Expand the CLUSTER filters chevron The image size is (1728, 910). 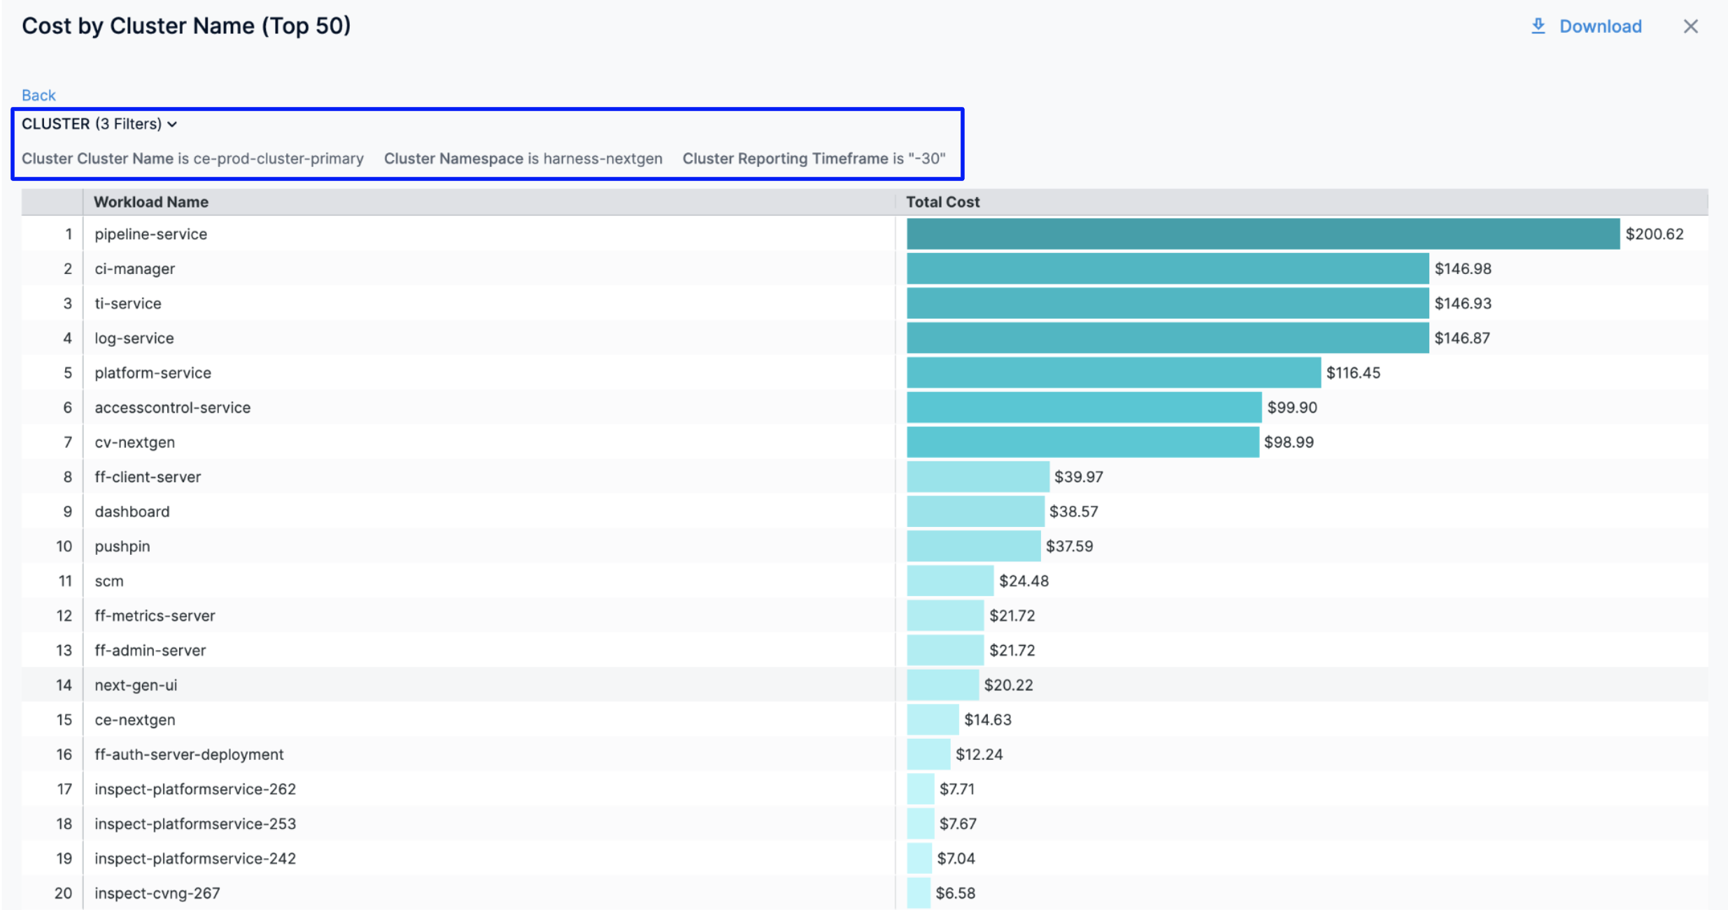click(x=172, y=124)
